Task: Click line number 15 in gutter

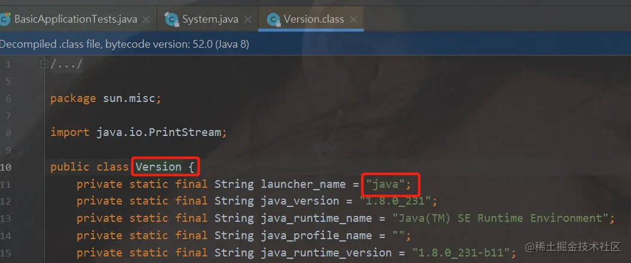Action: click(x=6, y=252)
